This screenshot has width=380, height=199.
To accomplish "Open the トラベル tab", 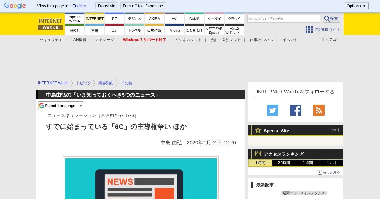I will tap(134, 30).
